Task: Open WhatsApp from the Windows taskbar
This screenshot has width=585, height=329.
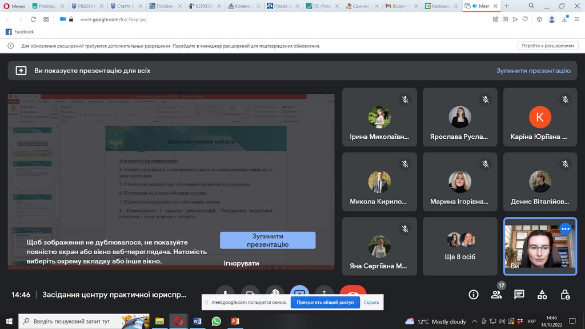Action: click(216, 322)
